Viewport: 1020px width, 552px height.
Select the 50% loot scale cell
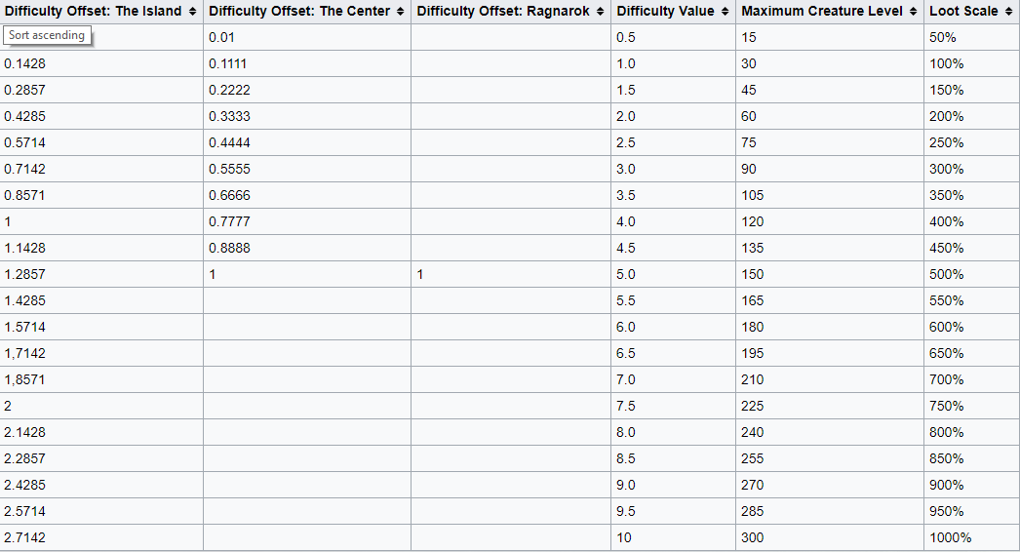[x=943, y=37]
